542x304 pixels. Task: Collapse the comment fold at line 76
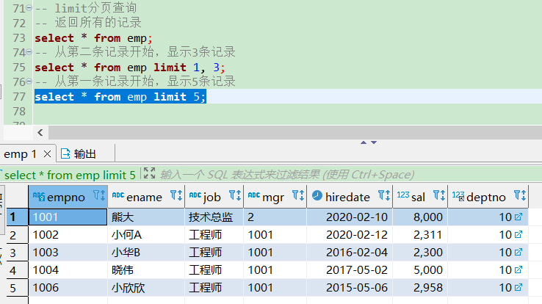coord(29,82)
